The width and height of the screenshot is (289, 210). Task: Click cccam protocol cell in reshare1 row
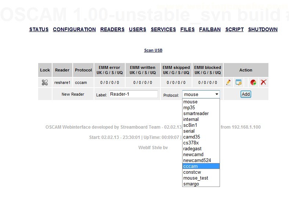click(83, 82)
